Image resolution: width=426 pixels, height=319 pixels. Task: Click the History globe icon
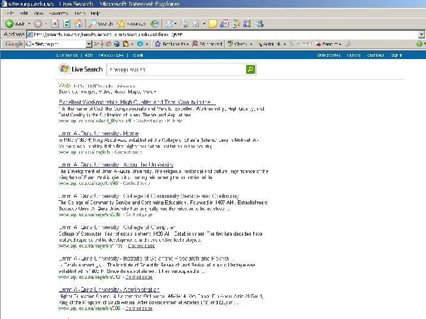tap(154, 24)
